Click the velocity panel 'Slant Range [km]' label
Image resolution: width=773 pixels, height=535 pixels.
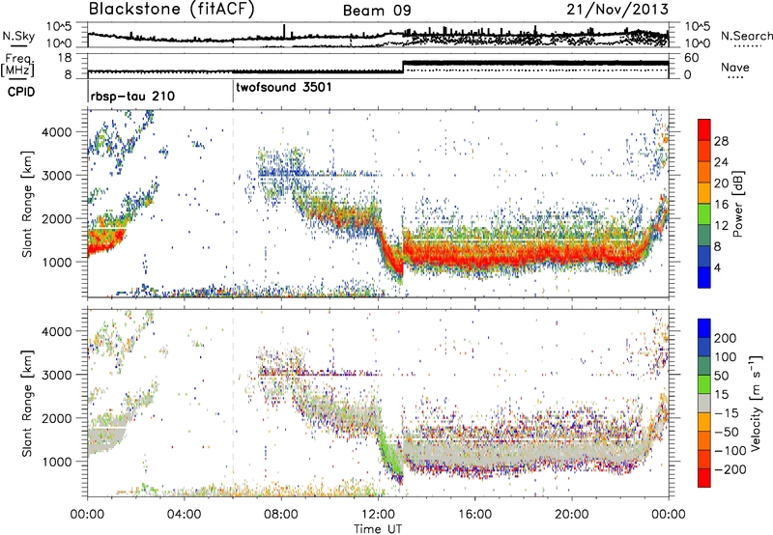[27, 403]
